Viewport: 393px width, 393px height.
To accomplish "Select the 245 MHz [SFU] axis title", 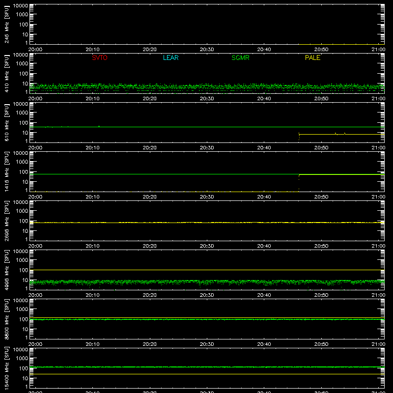I will 6,25.
